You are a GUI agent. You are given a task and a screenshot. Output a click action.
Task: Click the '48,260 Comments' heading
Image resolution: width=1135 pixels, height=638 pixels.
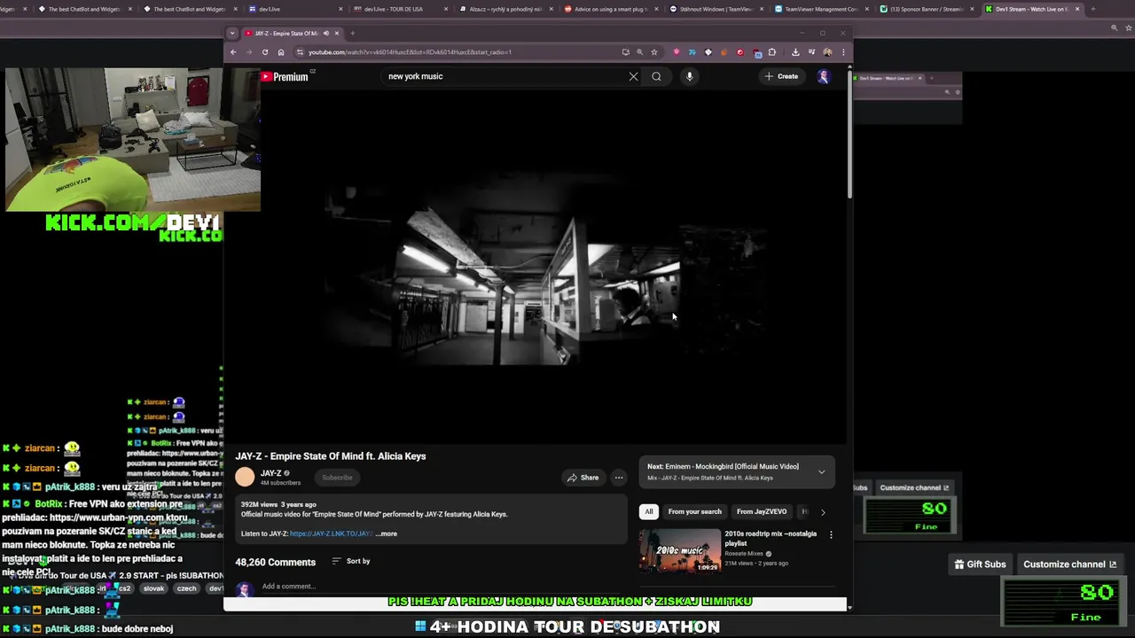point(275,563)
